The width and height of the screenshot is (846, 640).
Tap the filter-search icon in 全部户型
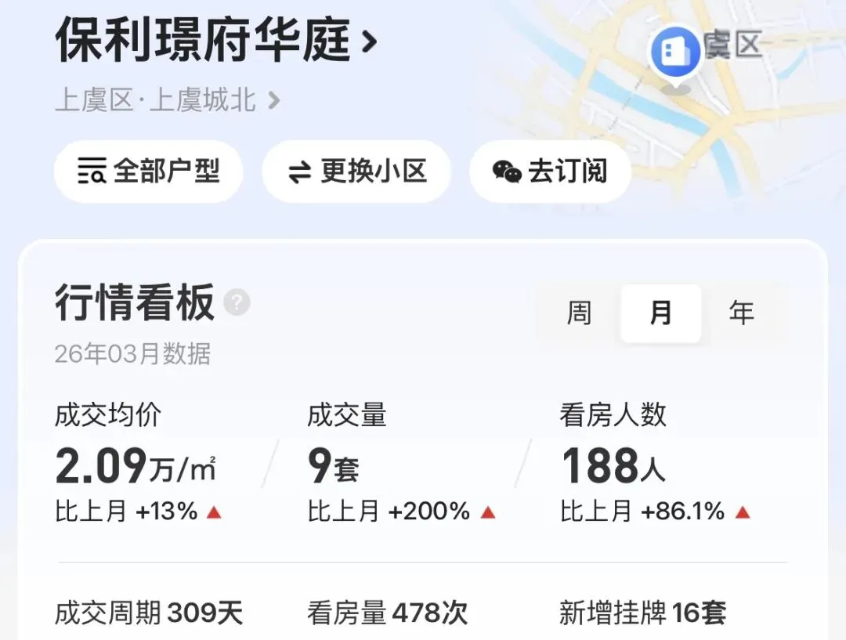click(x=92, y=171)
